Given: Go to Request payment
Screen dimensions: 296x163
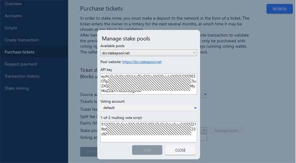Looking at the screenshot, I should coord(21,64).
